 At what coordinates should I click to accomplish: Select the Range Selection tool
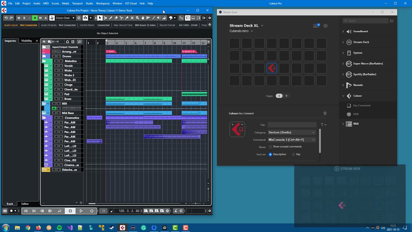(105, 18)
